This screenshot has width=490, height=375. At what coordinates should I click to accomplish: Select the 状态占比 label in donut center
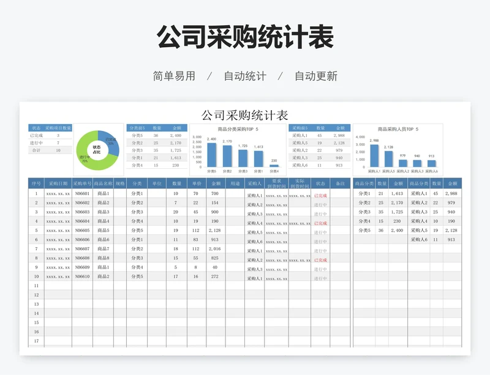(x=97, y=149)
